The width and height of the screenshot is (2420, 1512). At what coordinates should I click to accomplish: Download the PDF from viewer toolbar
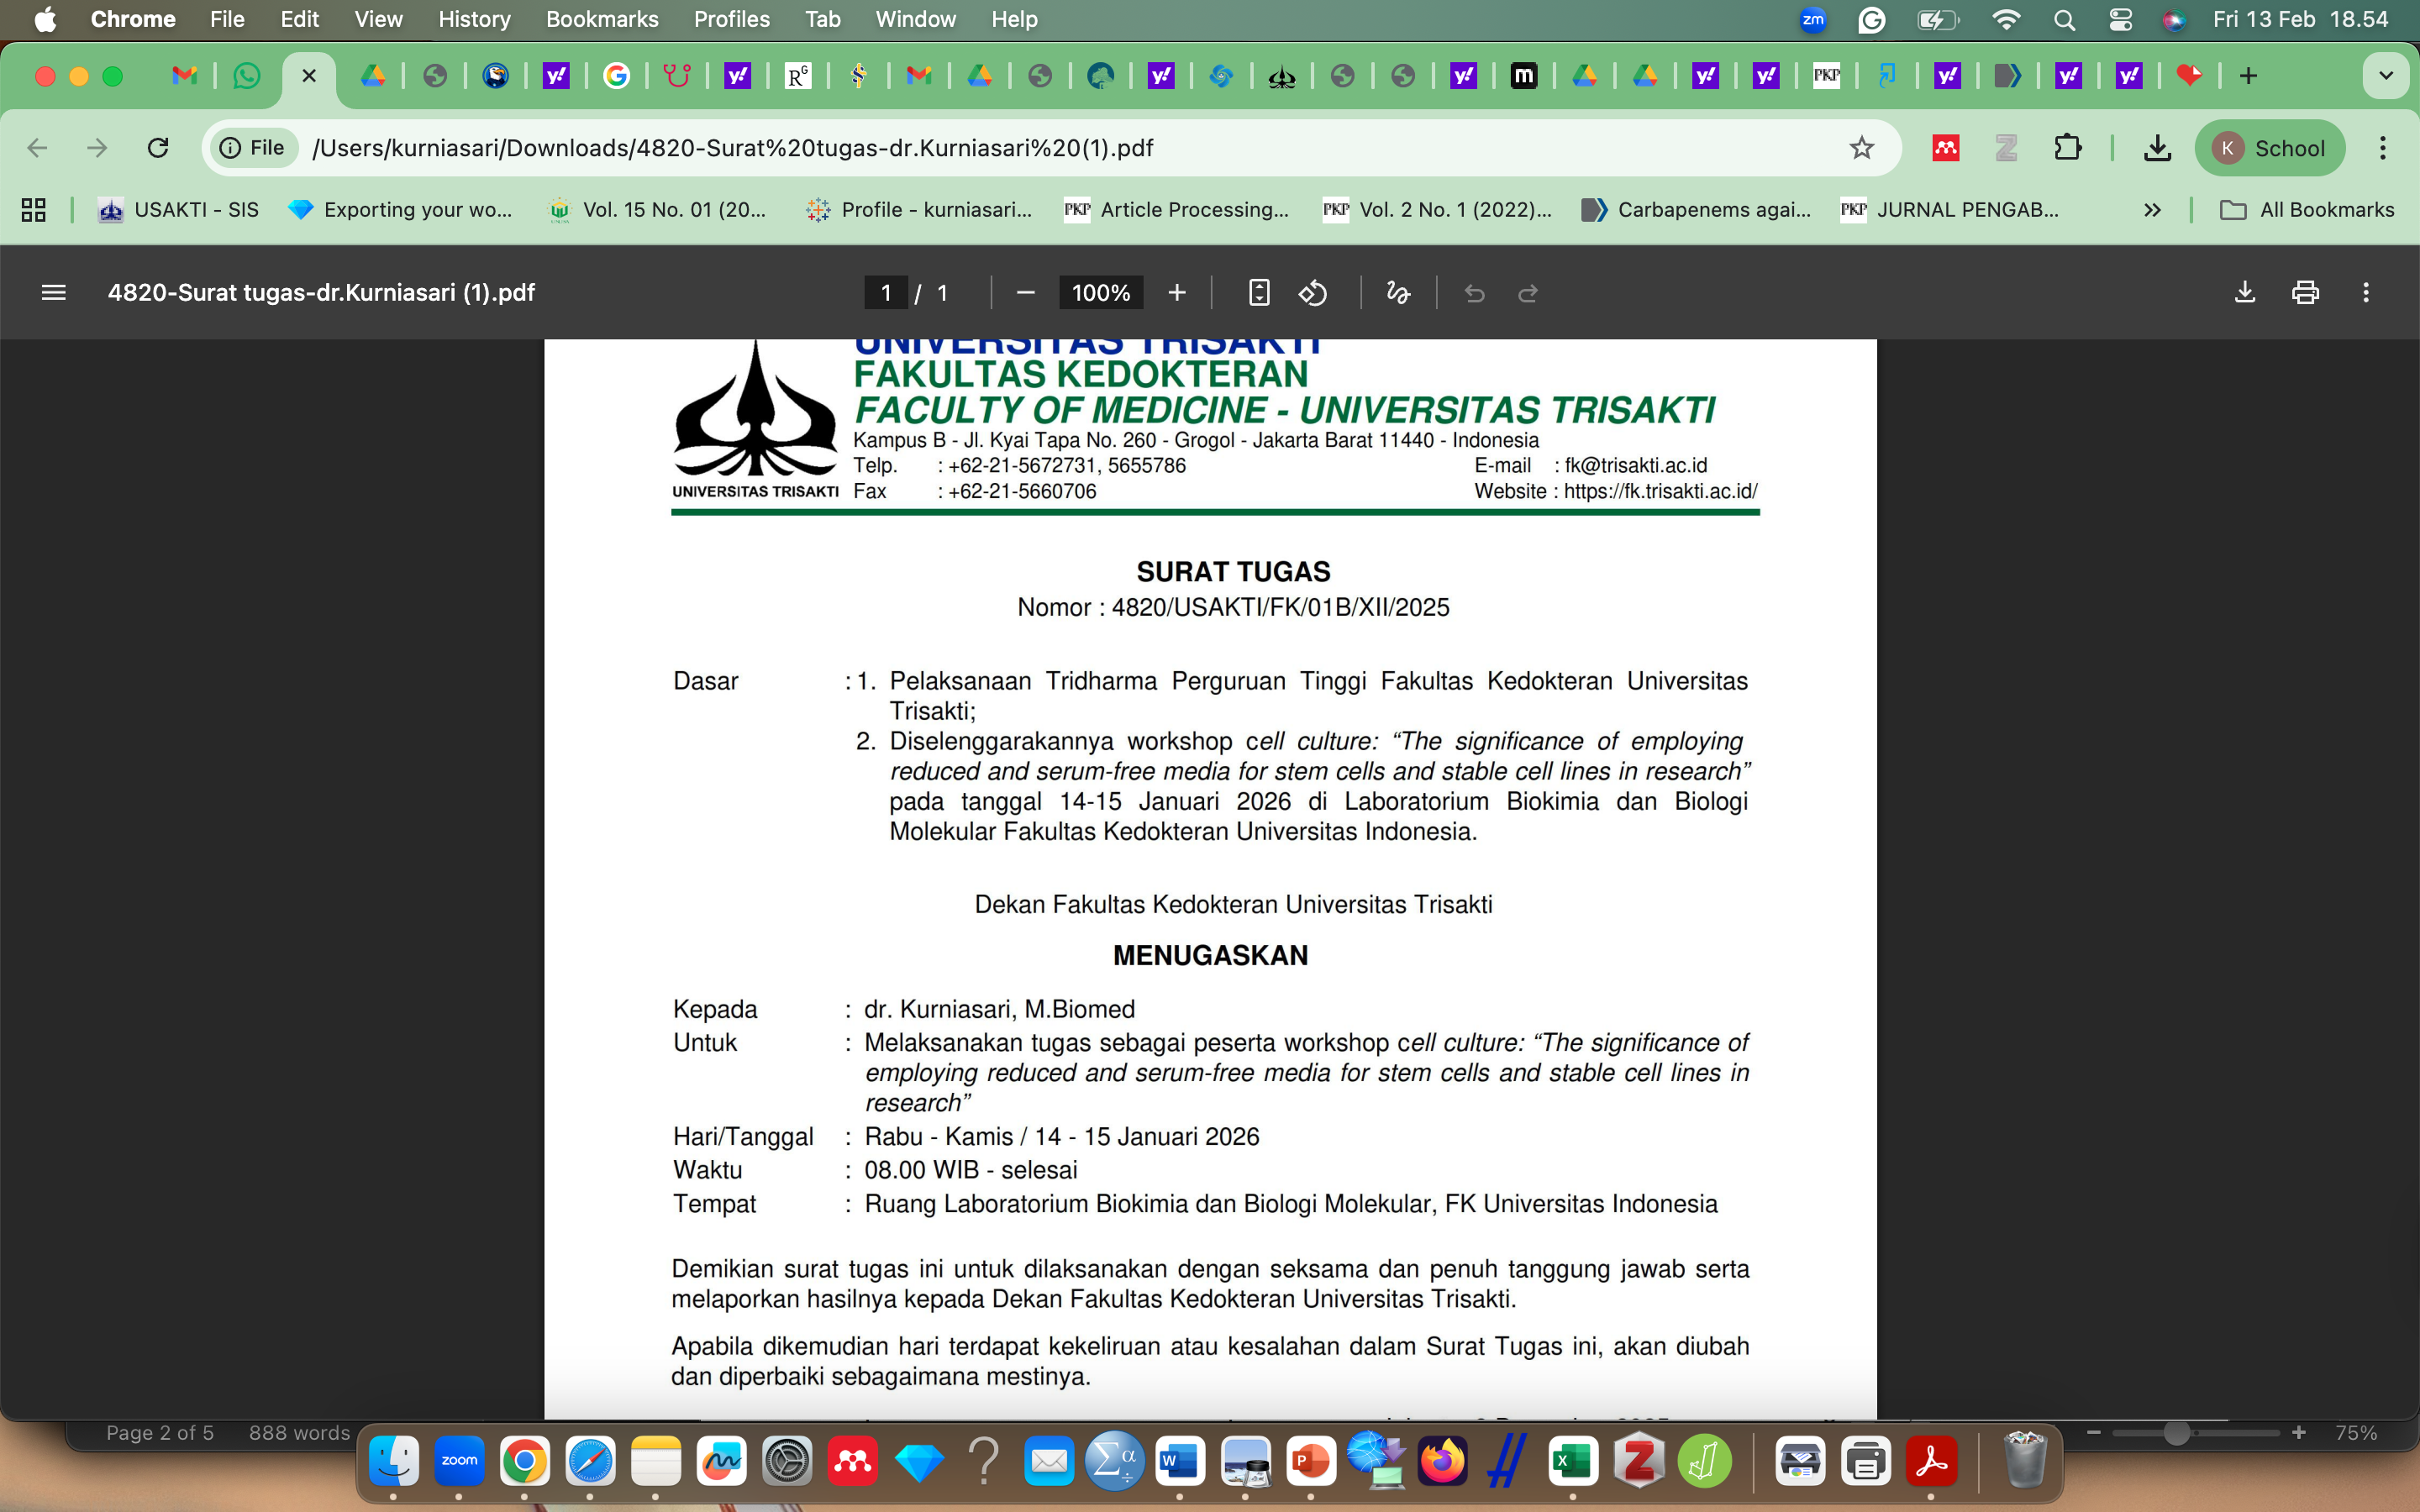tap(2244, 292)
